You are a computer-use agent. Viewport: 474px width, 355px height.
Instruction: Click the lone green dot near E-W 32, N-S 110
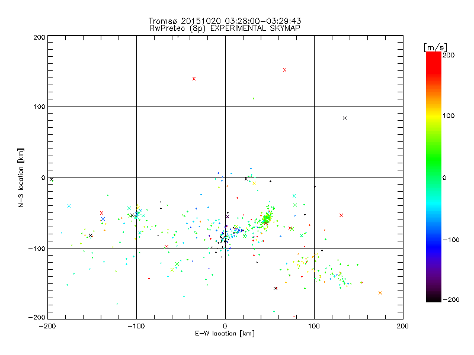pyautogui.click(x=254, y=98)
